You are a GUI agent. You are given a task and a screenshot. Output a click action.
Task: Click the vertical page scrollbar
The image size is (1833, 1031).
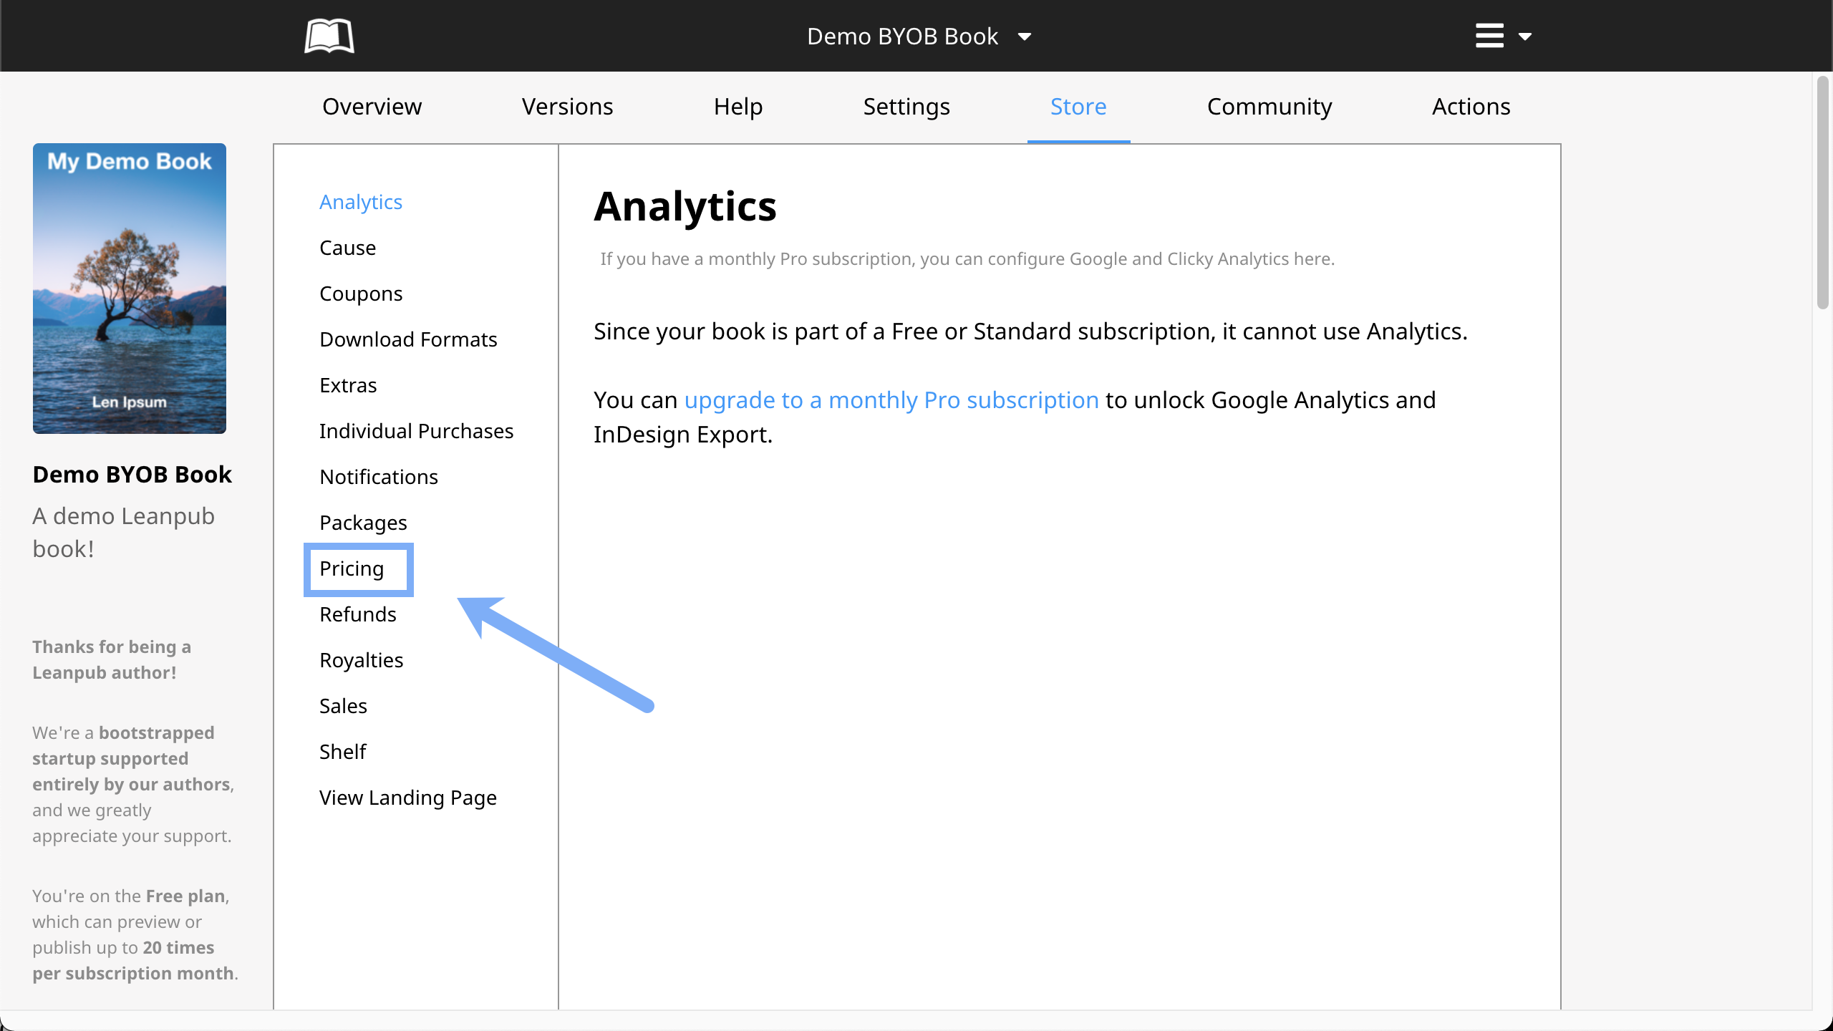(x=1822, y=193)
